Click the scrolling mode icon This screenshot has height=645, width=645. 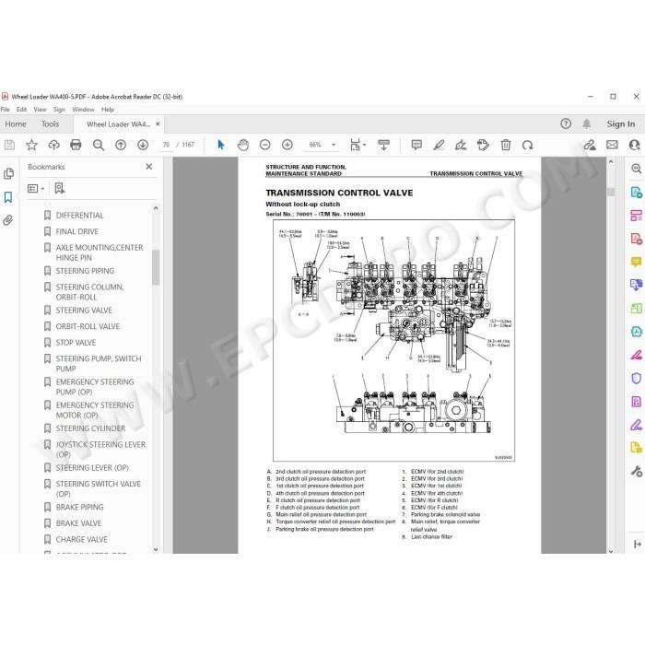click(384, 145)
